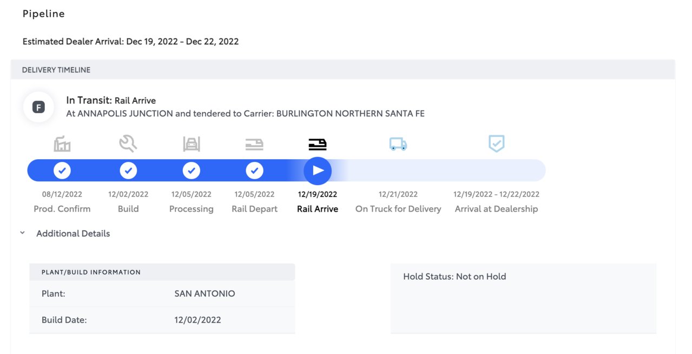Click the Build Date value 12/02/2022
This screenshot has height=354, width=692.
click(x=197, y=320)
